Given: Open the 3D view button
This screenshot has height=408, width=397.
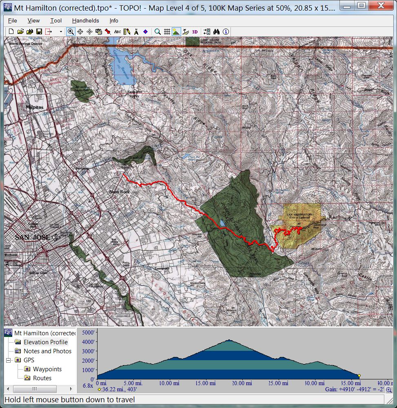Looking at the screenshot, I should [x=195, y=31].
